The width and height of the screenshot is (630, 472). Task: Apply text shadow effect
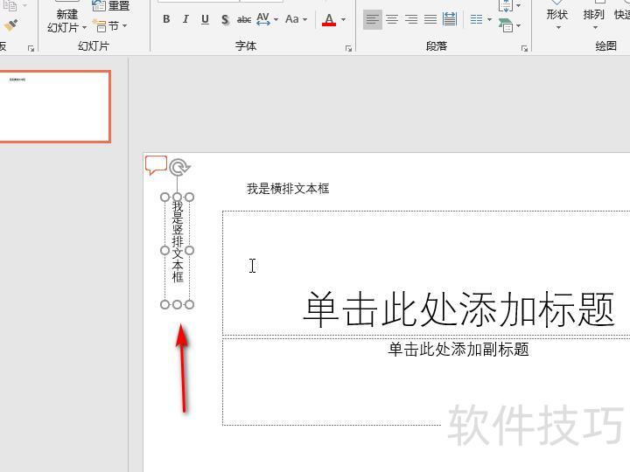225,19
